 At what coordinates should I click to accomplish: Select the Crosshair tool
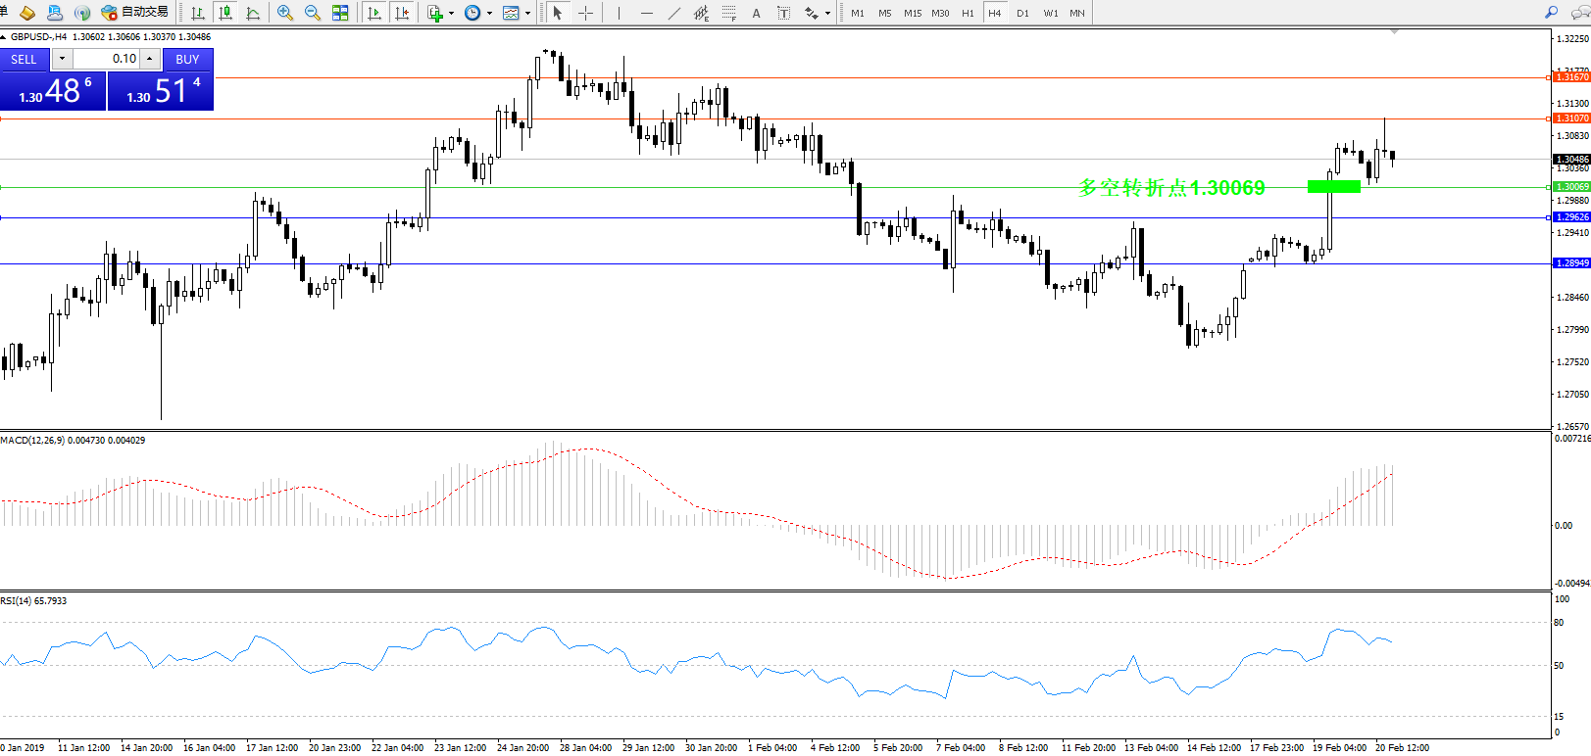(x=585, y=13)
